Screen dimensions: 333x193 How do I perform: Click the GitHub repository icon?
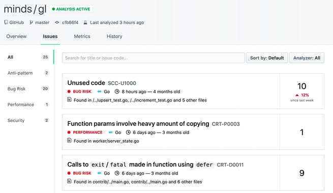pos(6,22)
